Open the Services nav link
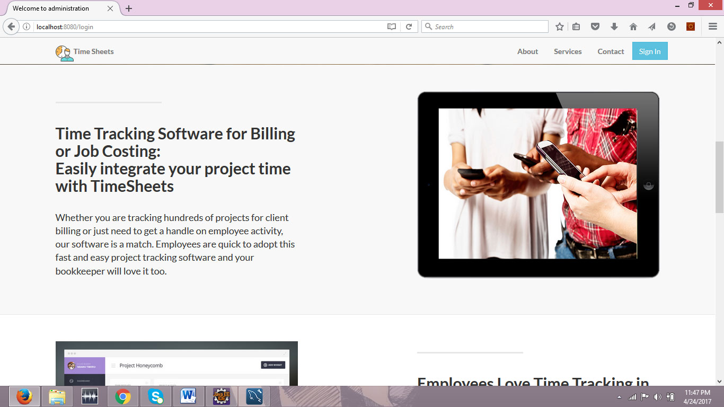Image resolution: width=724 pixels, height=407 pixels. [568, 51]
